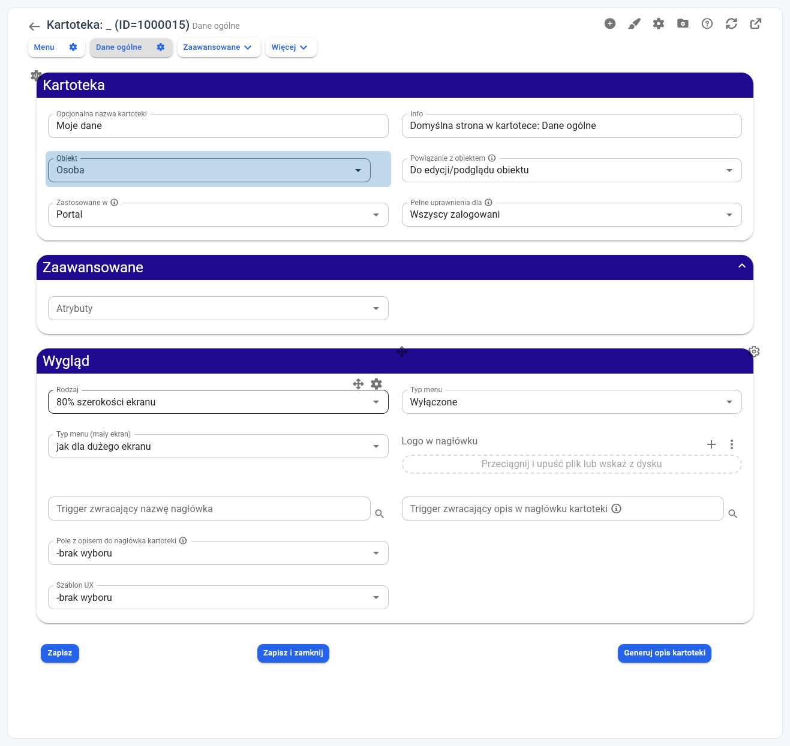Show info for Powiązanie z obiektem
Image resolution: width=790 pixels, height=746 pixels.
[492, 158]
